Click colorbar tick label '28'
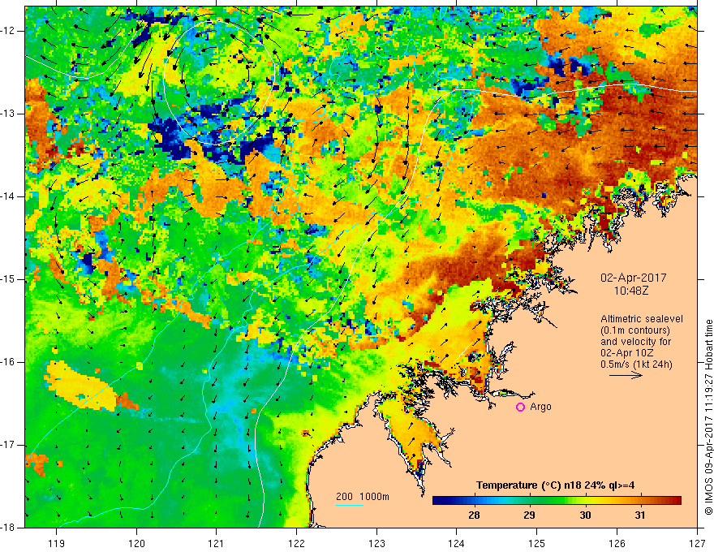The width and height of the screenshot is (714, 552). tap(474, 515)
